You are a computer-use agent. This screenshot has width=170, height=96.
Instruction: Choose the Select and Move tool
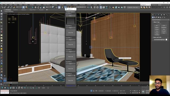pos(35,7)
